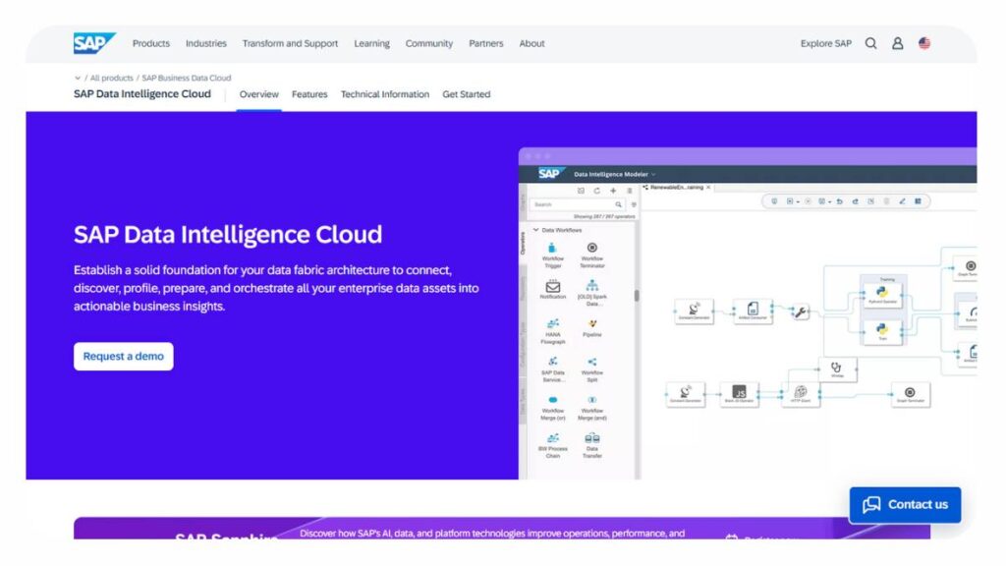Image resolution: width=1006 pixels, height=566 pixels.
Task: Click the grid layout icon in graph toolbar
Action: tap(919, 201)
